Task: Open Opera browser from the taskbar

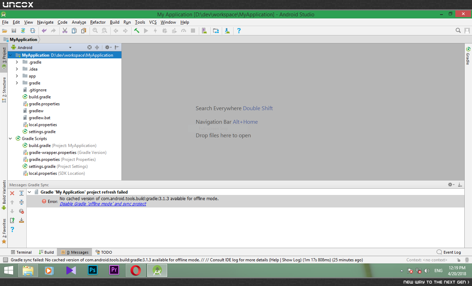Action: pos(135,270)
